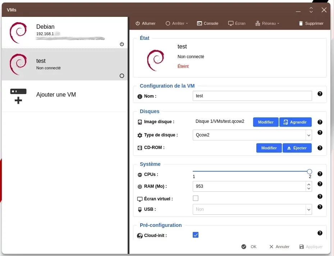Open help for Cloud-init
The height and width of the screenshot is (256, 334).
(x=320, y=233)
